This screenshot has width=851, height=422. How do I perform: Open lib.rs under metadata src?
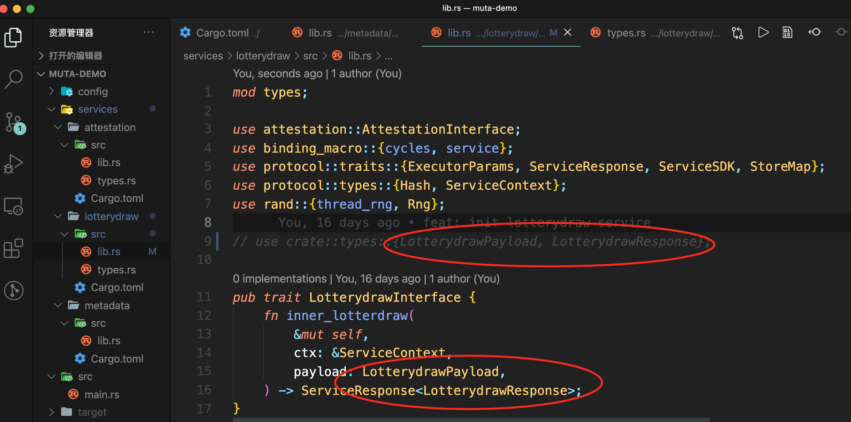109,340
